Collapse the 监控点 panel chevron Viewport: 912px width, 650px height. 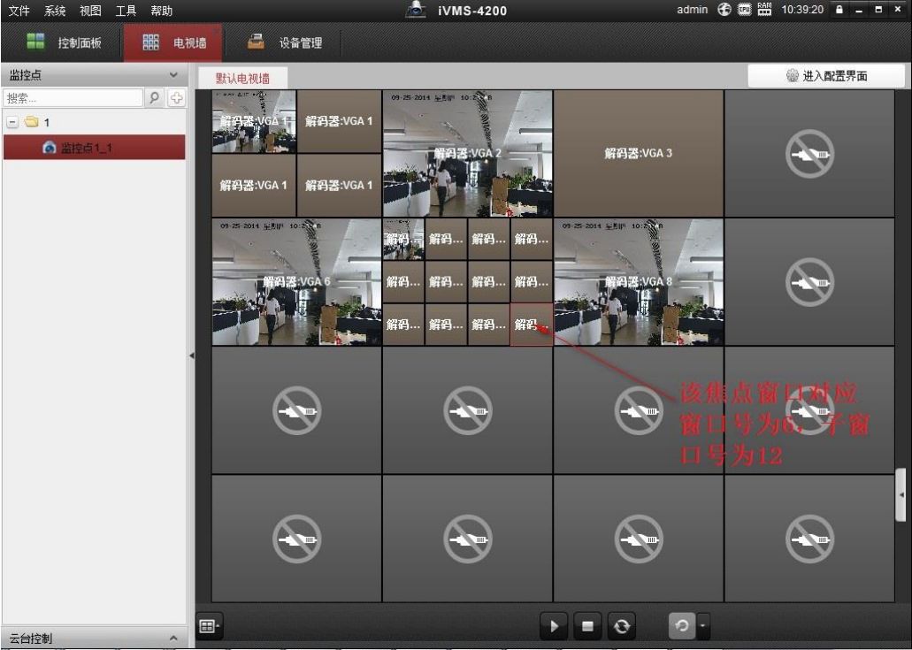173,76
